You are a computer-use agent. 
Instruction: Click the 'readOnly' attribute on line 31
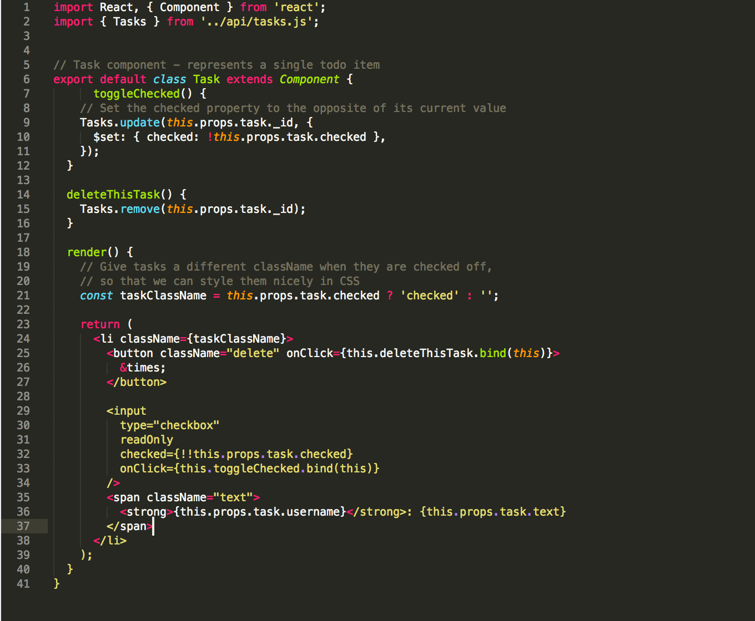pos(147,439)
